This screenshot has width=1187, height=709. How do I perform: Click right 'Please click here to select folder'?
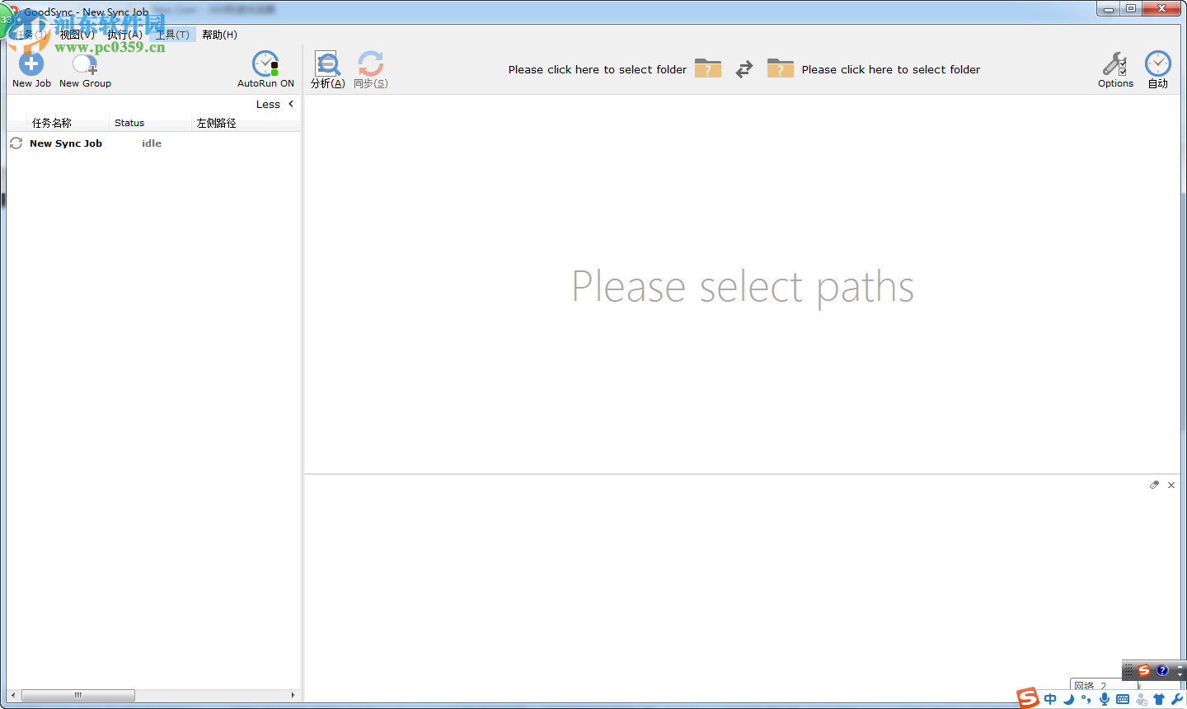pos(891,69)
